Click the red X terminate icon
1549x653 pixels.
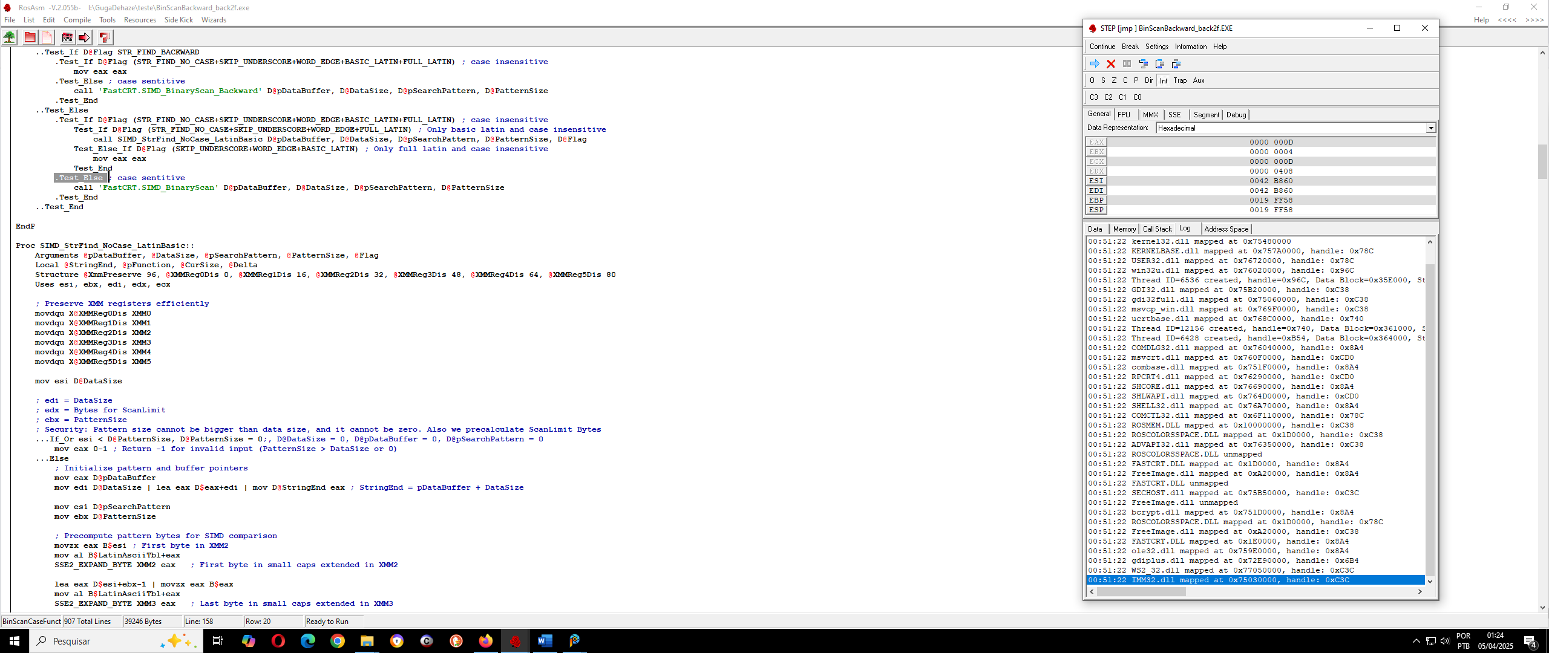pyautogui.click(x=1111, y=63)
